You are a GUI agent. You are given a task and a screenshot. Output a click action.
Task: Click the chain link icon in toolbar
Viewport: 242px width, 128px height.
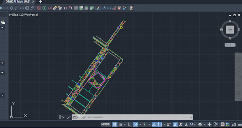pyautogui.click(x=55, y=8)
